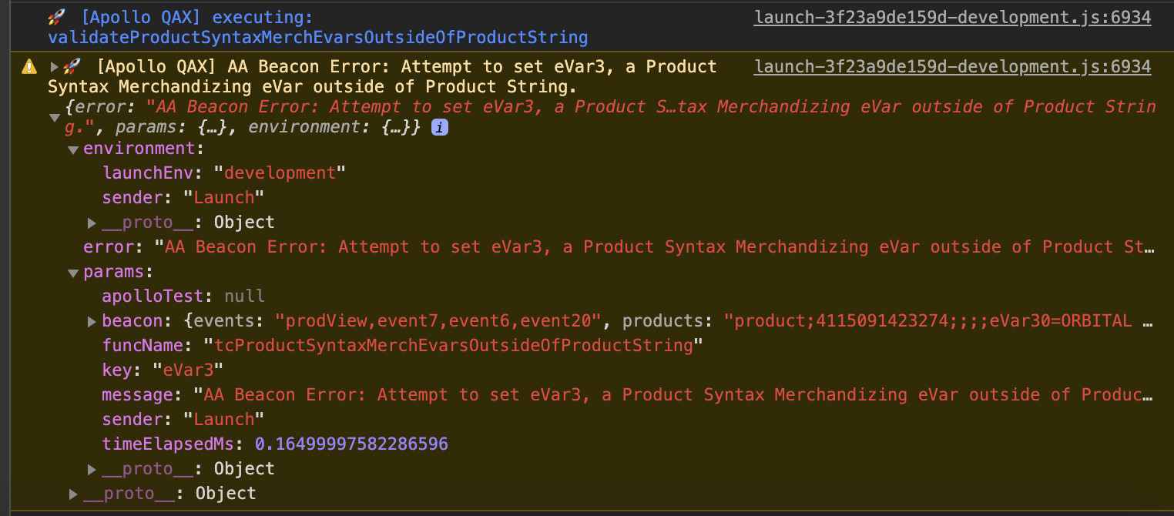Screen dimensions: 1174x516
Task: Click the yellow warning triangle icon
Action: (29, 67)
